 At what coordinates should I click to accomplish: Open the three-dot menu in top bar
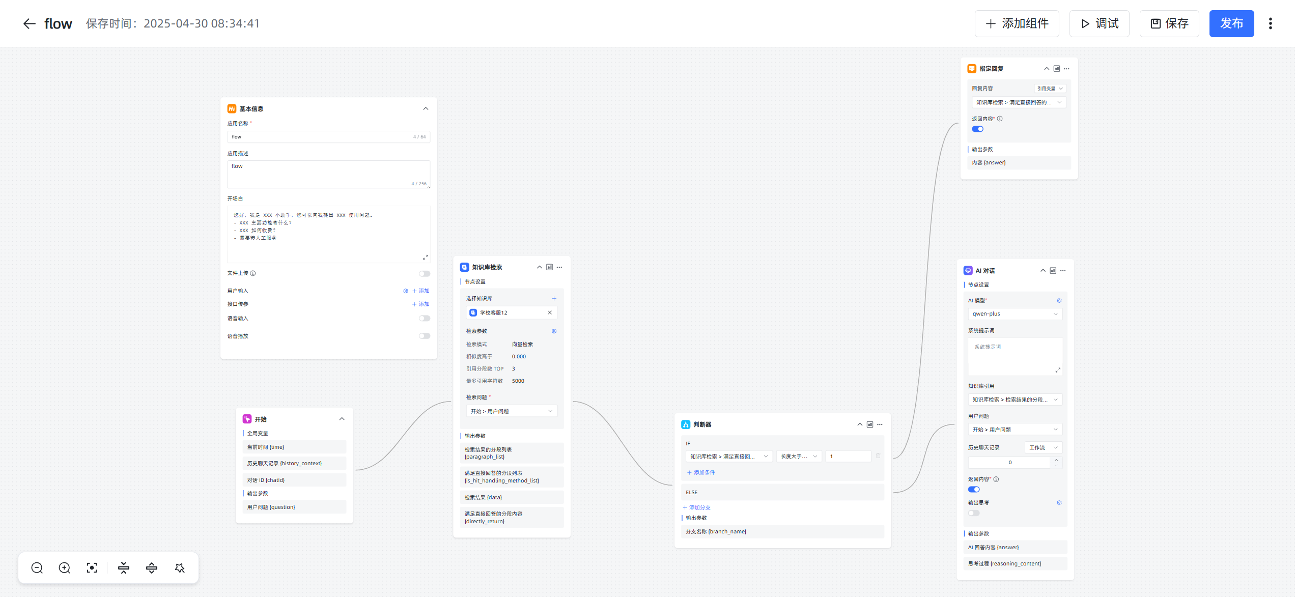pyautogui.click(x=1271, y=24)
